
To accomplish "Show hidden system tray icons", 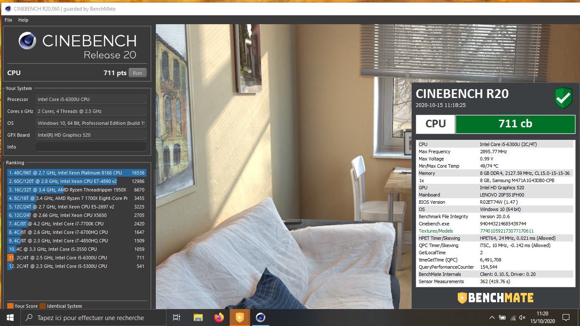I will pyautogui.click(x=492, y=318).
